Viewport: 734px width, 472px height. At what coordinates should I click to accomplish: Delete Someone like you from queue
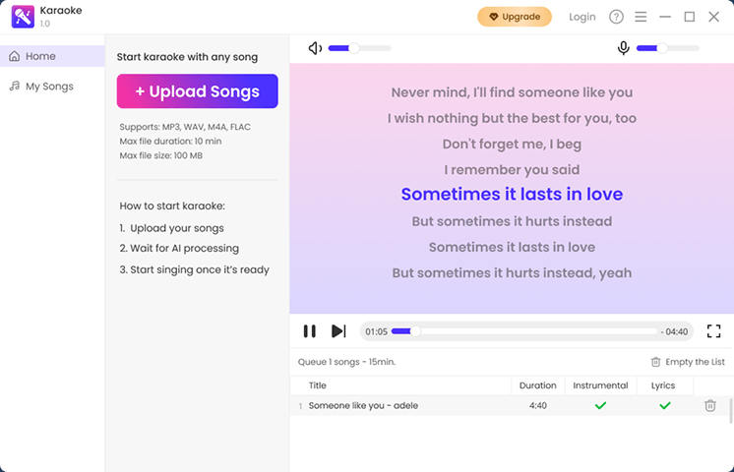click(709, 405)
